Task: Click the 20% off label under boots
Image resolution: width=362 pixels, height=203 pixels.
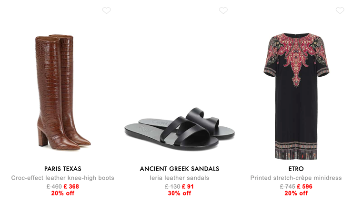Action: 63,193
